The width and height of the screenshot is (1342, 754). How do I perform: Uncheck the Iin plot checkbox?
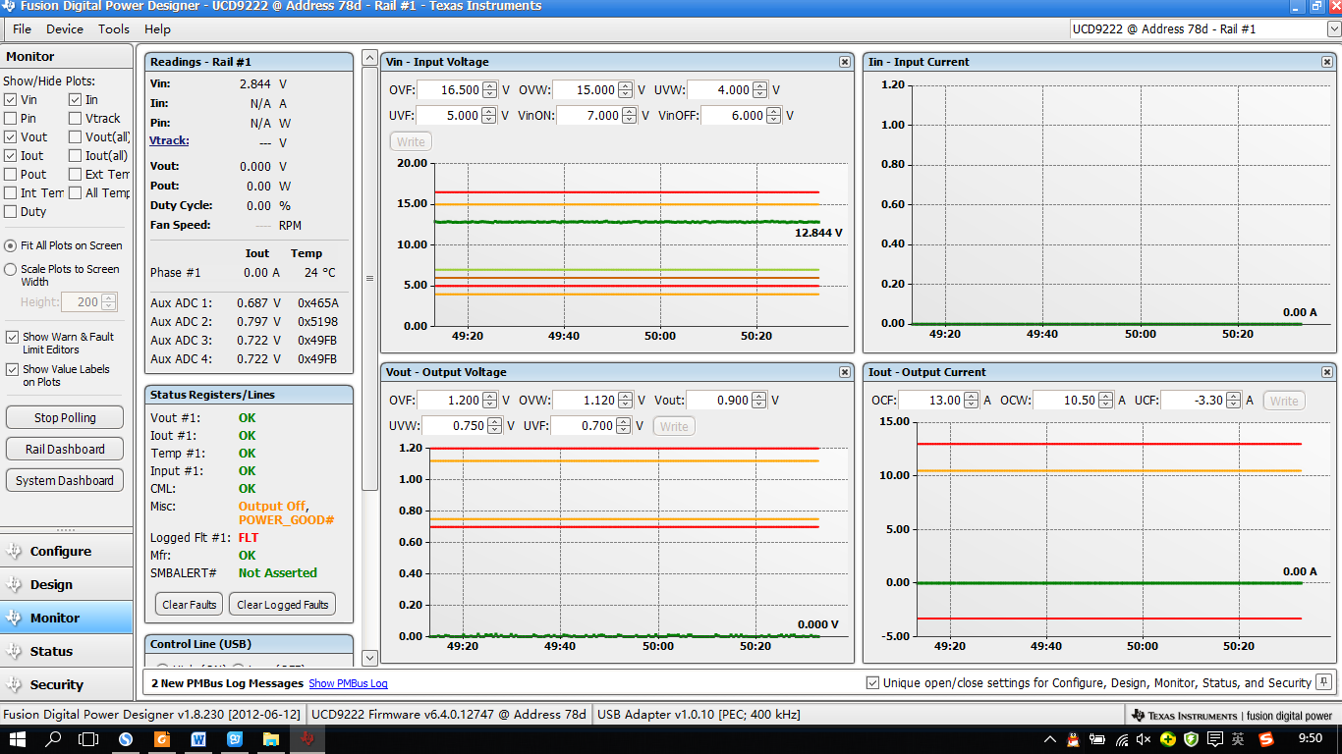click(x=75, y=100)
